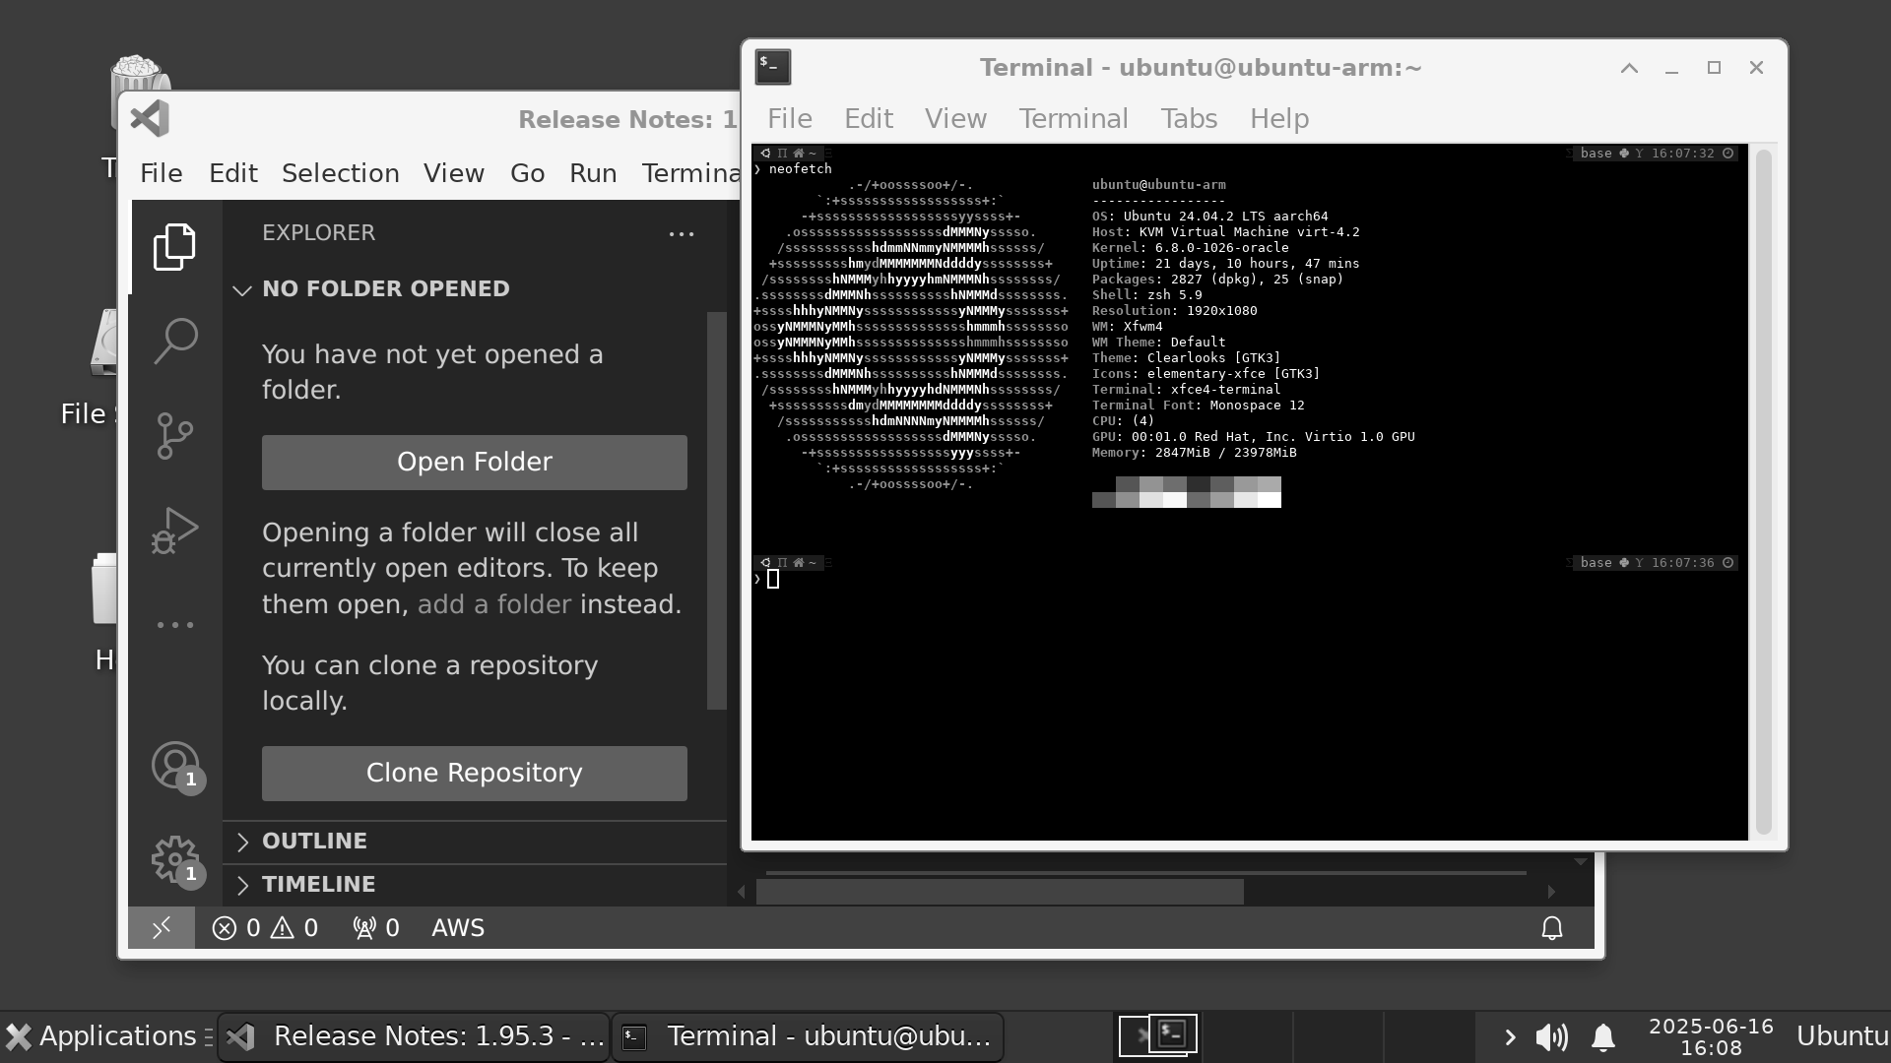Open the Selection menu in VS Code
This screenshot has height=1063, width=1891.
[x=340, y=172]
